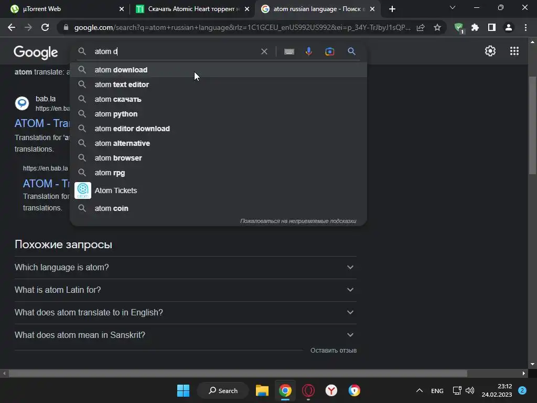Switch to the Atomic Heart torrent tab
This screenshot has height=403, width=537.
pos(192,9)
